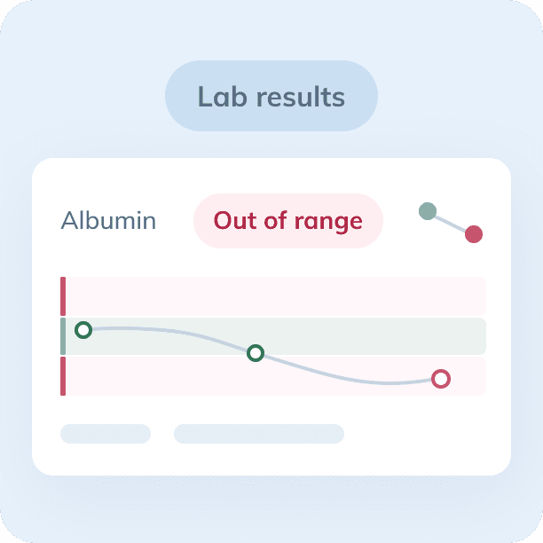Click the green dot in the trend icon
The height and width of the screenshot is (543, 543).
pos(428,211)
